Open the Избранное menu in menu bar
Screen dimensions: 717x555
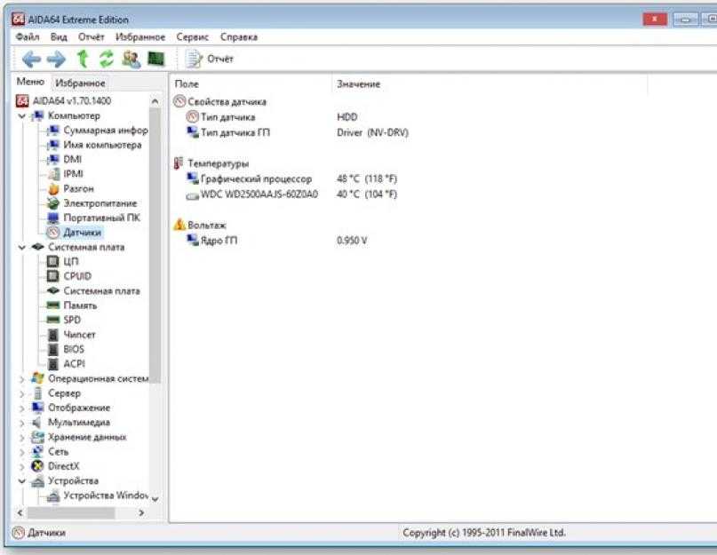[x=140, y=37]
